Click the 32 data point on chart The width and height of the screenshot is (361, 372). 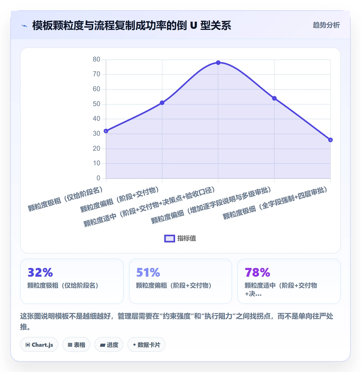tap(106, 131)
